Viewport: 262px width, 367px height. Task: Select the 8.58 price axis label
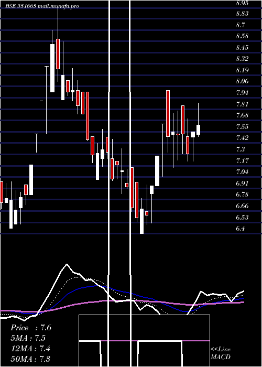click(242, 36)
